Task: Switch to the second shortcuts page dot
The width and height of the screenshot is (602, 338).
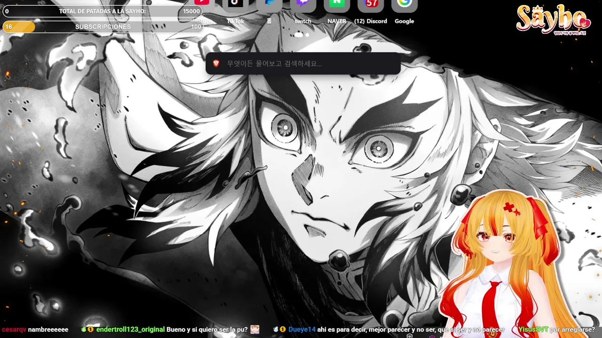Action: [307, 35]
